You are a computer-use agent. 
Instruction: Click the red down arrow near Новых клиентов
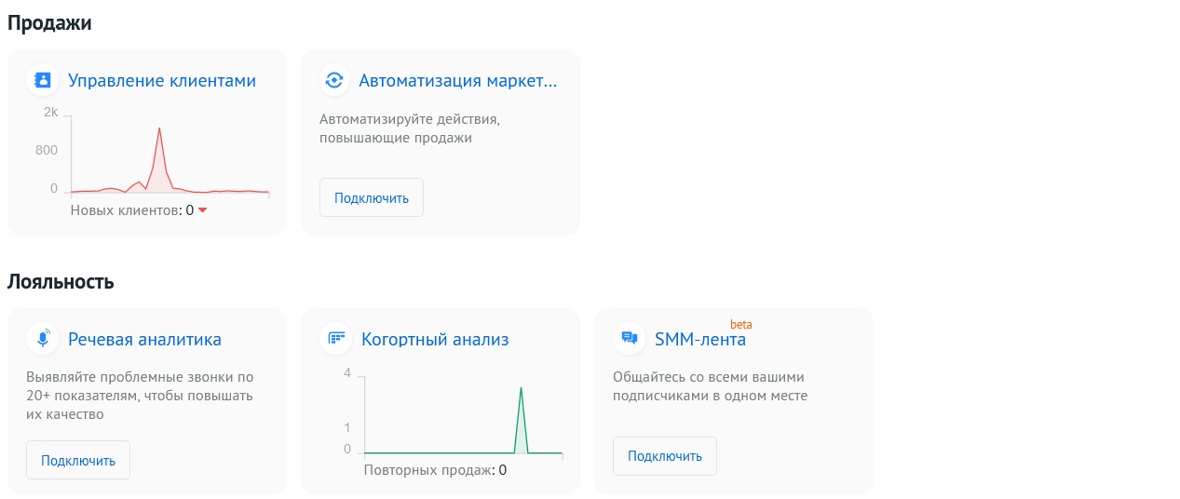click(x=202, y=210)
